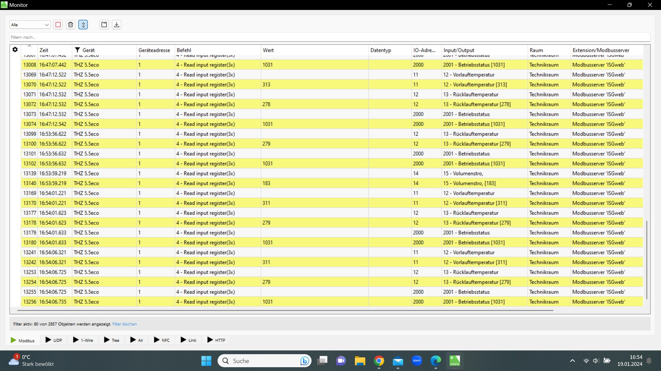Viewport: 661px width, 371px height.
Task: Click the 'Filter löschen' link
Action: pos(124,324)
